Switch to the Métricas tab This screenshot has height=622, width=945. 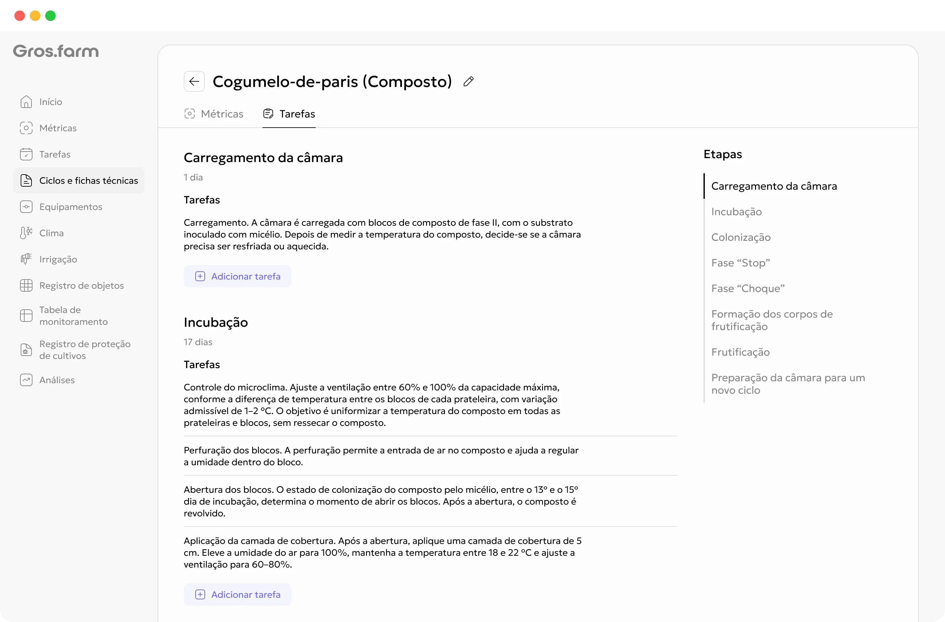214,114
